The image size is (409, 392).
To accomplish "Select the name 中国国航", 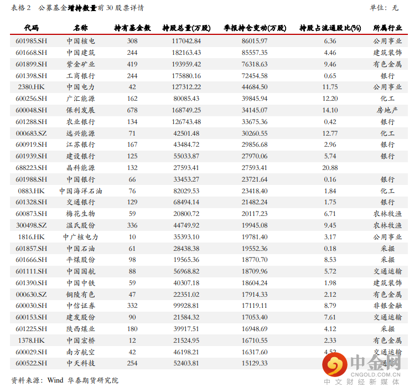I will pyautogui.click(x=81, y=271).
